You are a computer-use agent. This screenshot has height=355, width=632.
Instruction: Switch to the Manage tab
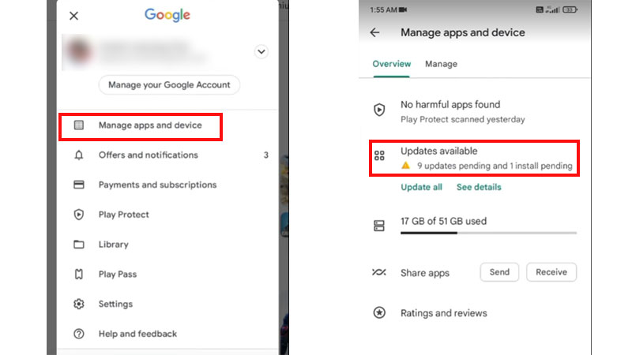[x=442, y=64]
